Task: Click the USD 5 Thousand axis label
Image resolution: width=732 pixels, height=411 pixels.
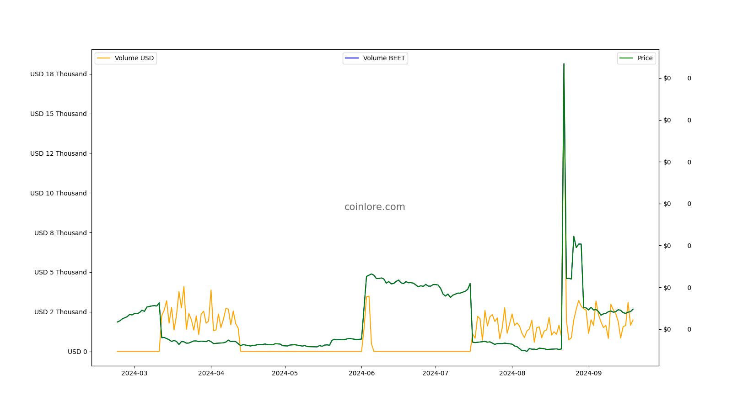Action: tap(60, 272)
